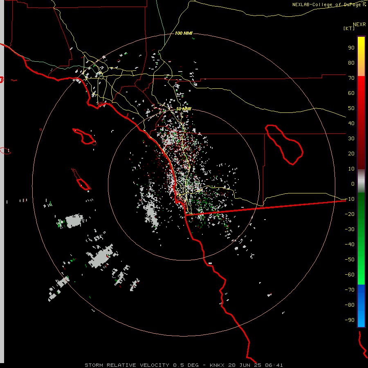Click the 06:41 timestamp in caption
The width and height of the screenshot is (368, 368).
coord(274,365)
